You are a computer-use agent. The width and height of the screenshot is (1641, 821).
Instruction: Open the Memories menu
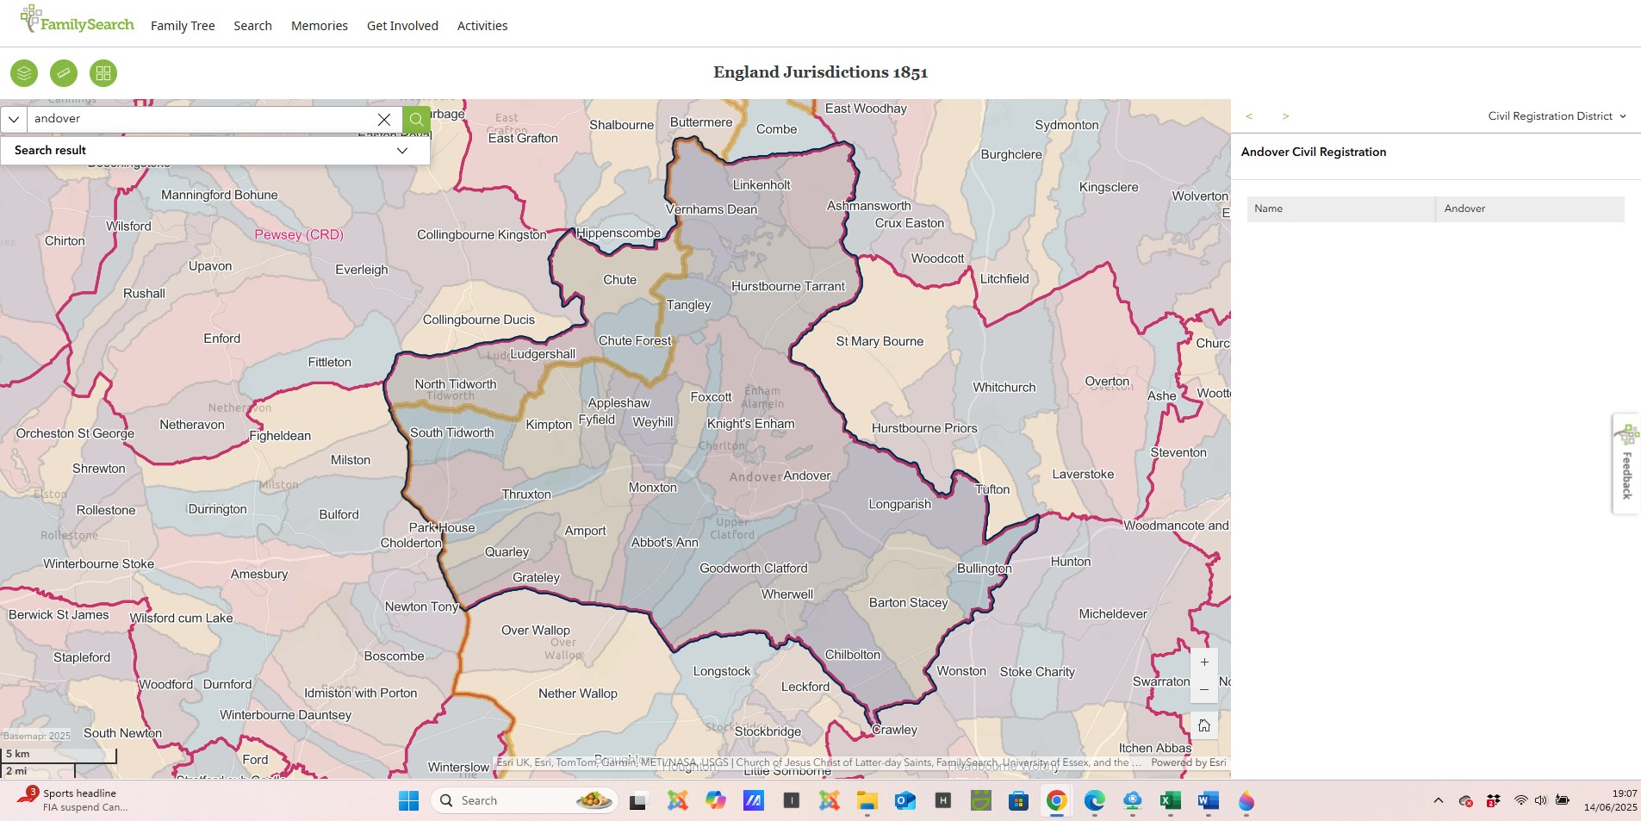click(319, 26)
